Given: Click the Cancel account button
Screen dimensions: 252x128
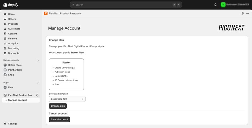Looking at the screenshot, I should [x=60, y=120].
